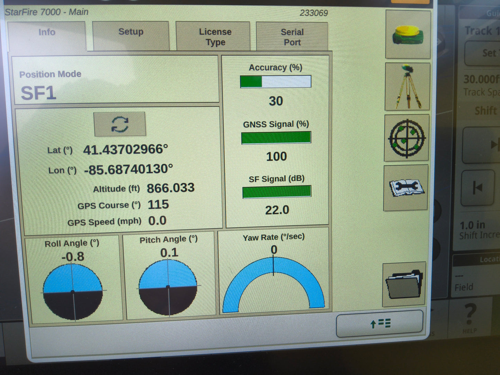Open the RTK tripod base station icon

pos(407,86)
